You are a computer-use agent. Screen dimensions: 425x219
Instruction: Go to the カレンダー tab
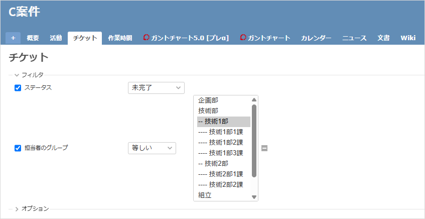pyautogui.click(x=316, y=38)
